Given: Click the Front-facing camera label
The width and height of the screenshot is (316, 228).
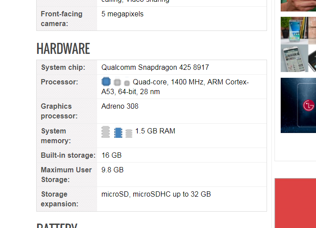Looking at the screenshot, I should 61,19.
